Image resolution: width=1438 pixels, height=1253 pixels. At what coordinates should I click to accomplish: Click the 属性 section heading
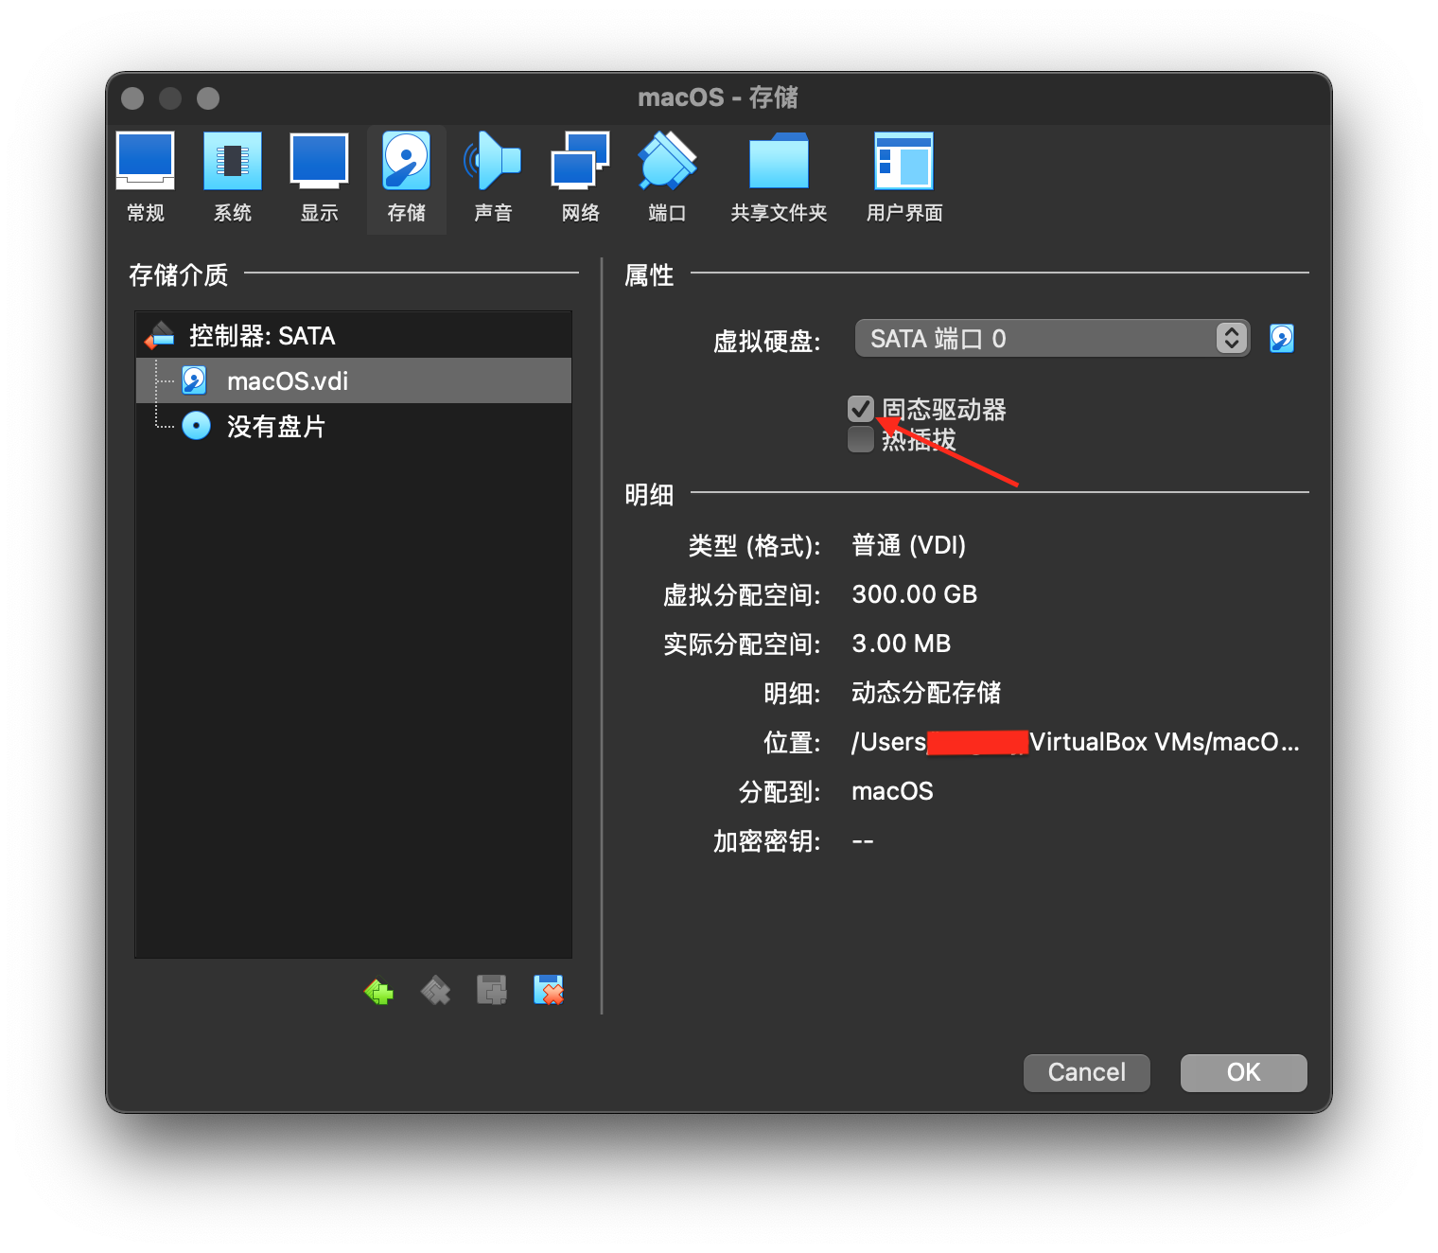649,274
